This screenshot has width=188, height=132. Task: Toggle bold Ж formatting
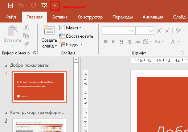click(x=106, y=42)
